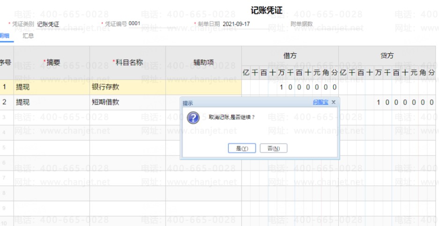Viewport: 439px width, 226px height.
Task: Click the 贷方 amount in row 2
Action: pos(387,102)
